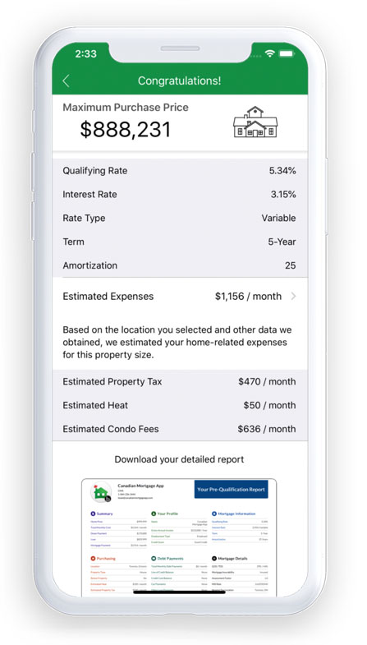Go back using the header chevron
This screenshot has height=645, width=367.
click(x=66, y=81)
